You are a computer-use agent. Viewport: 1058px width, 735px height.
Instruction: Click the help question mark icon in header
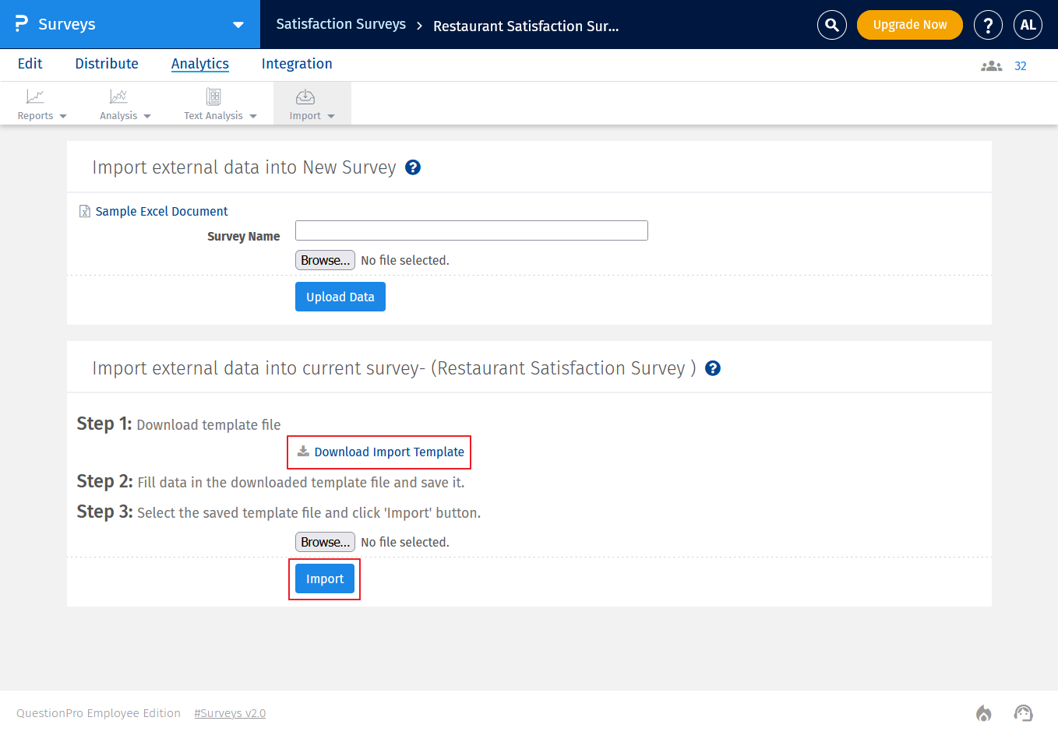click(988, 24)
